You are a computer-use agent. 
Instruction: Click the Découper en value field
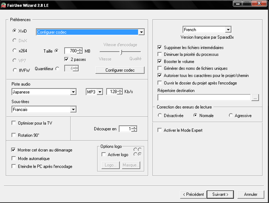[125, 129]
